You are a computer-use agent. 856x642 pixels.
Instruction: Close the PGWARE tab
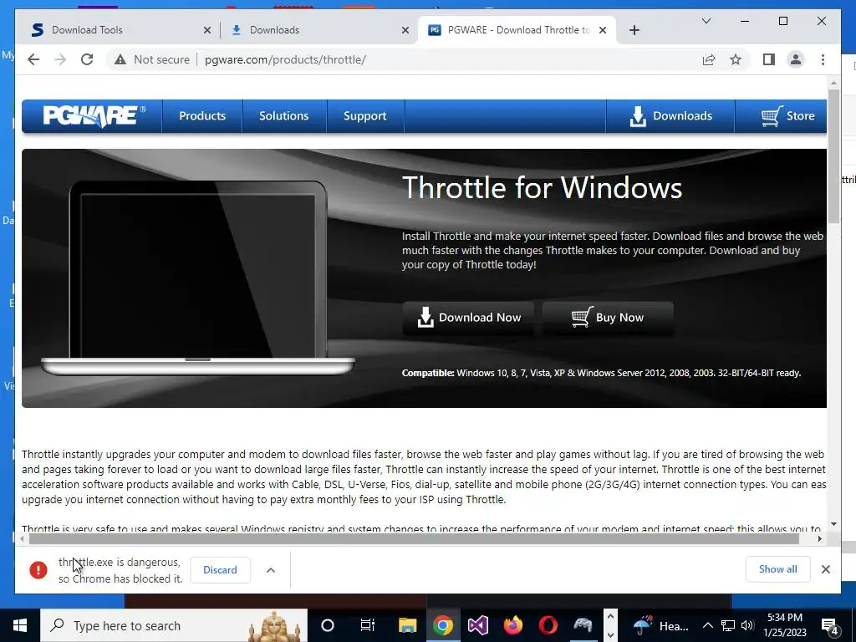[602, 30]
